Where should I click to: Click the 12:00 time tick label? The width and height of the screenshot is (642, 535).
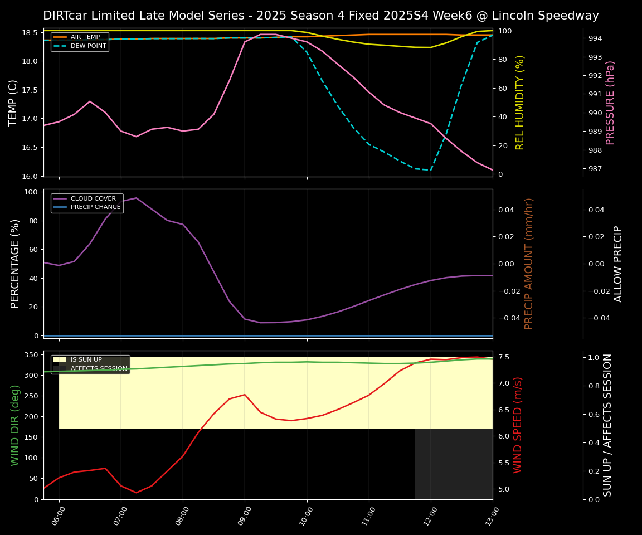point(430,515)
